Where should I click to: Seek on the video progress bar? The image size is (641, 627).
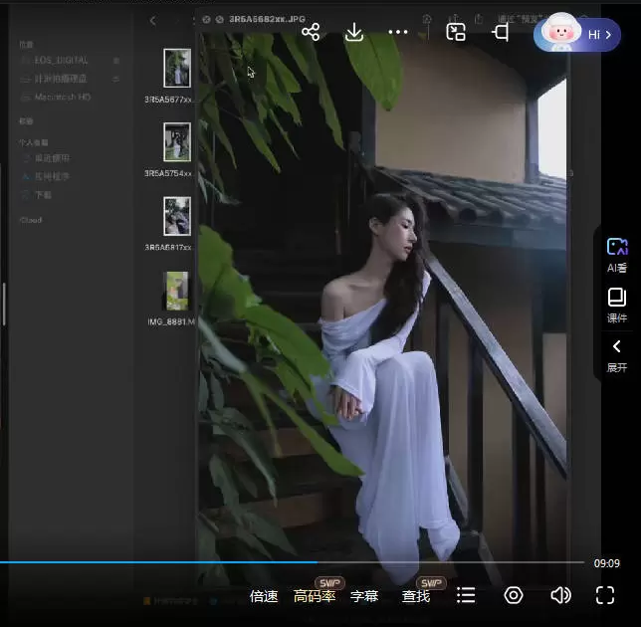tap(299, 562)
